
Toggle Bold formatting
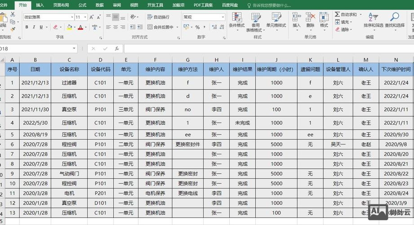tap(27, 27)
